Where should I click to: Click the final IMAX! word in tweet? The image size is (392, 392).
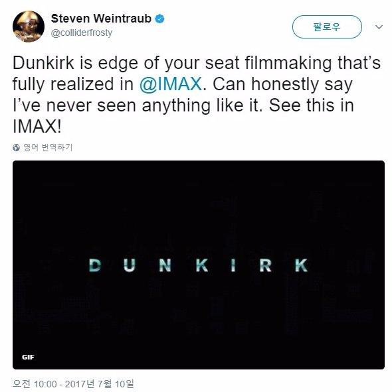[37, 127]
